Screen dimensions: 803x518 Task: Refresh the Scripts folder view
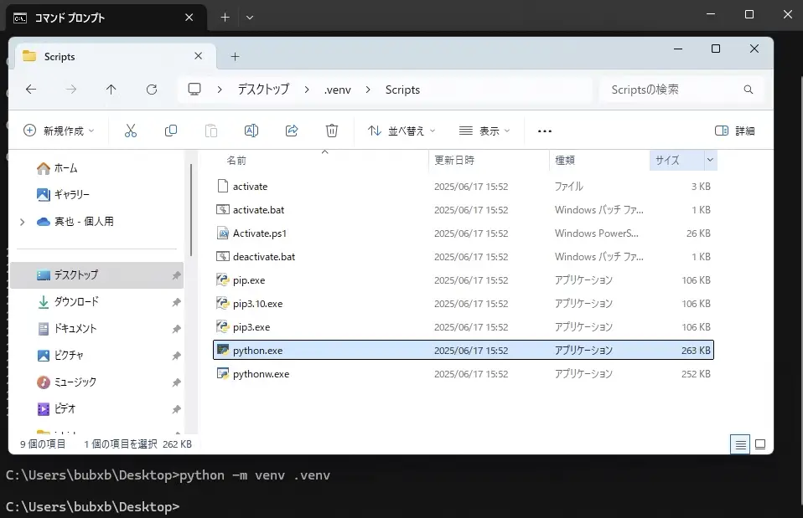click(x=152, y=90)
